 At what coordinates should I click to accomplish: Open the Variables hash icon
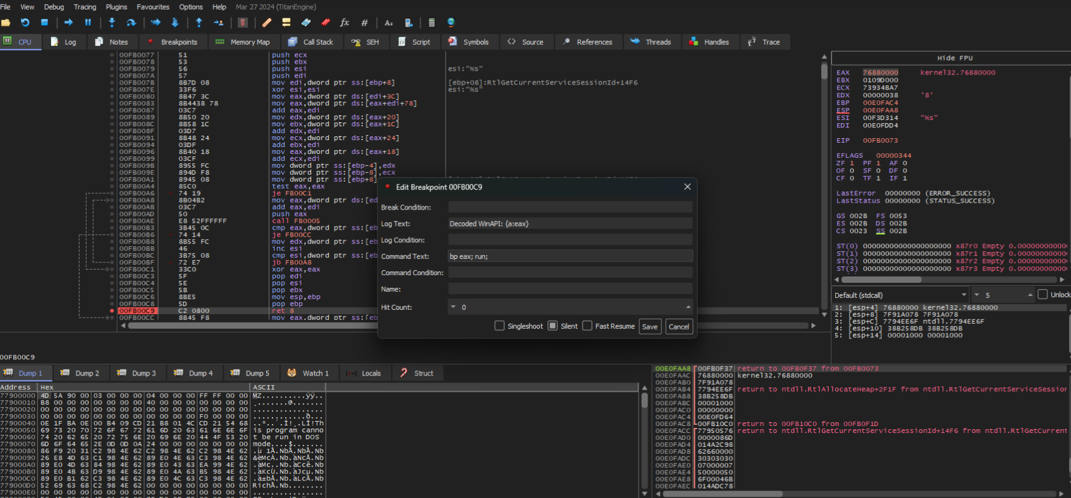point(364,23)
